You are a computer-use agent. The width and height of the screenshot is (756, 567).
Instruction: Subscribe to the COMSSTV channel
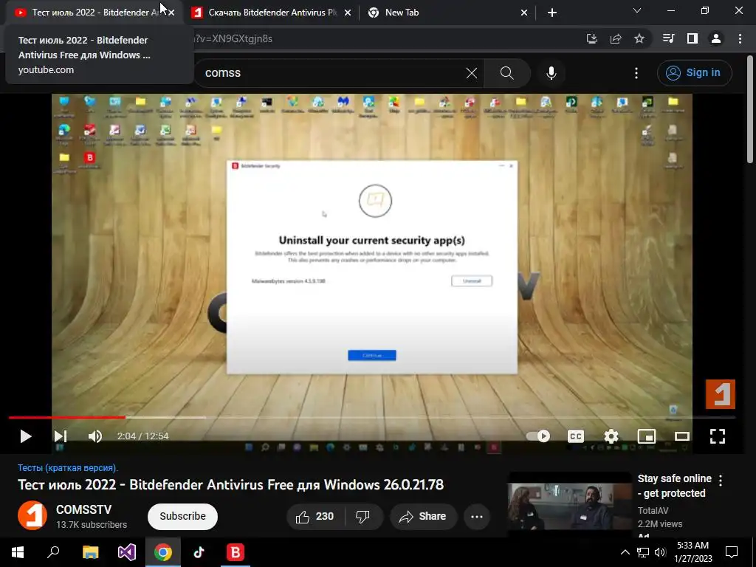click(x=183, y=516)
